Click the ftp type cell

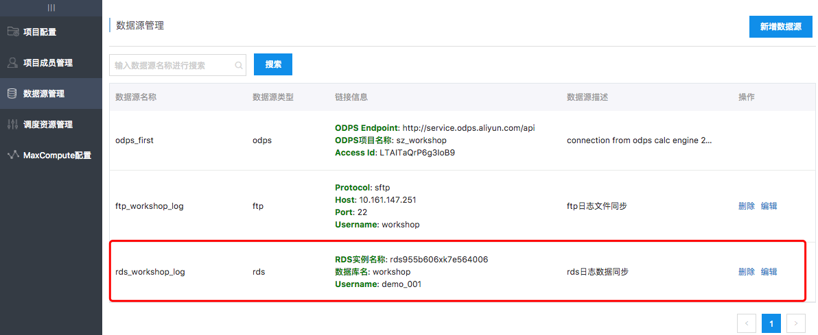pos(258,206)
